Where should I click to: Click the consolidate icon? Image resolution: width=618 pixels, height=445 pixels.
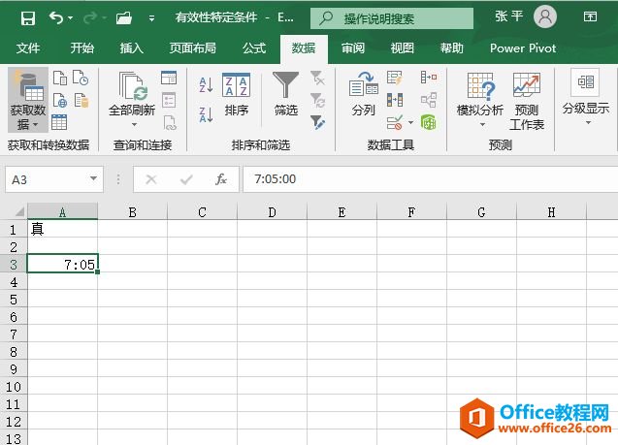click(429, 78)
